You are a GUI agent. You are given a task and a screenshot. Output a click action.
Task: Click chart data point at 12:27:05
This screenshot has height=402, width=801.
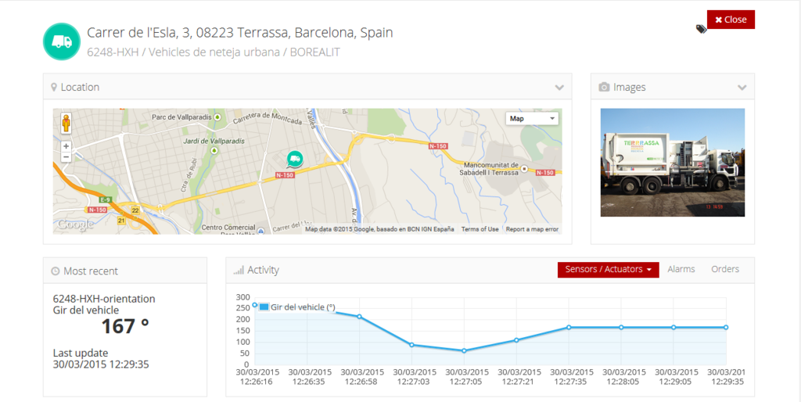click(x=465, y=351)
